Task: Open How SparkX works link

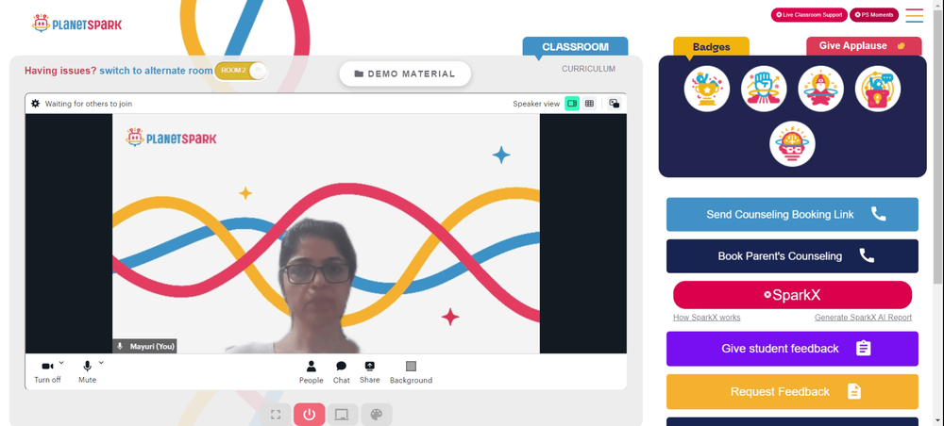Action: click(707, 318)
